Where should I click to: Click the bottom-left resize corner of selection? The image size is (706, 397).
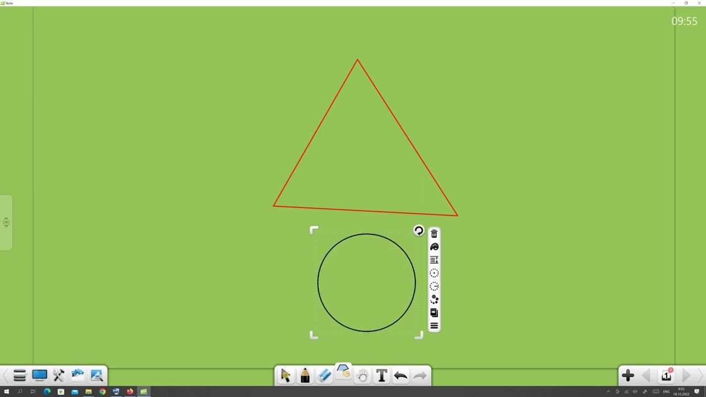(314, 335)
